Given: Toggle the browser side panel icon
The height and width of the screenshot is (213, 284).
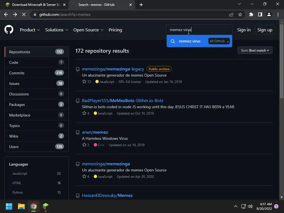Looking at the screenshot, I should [260, 14].
